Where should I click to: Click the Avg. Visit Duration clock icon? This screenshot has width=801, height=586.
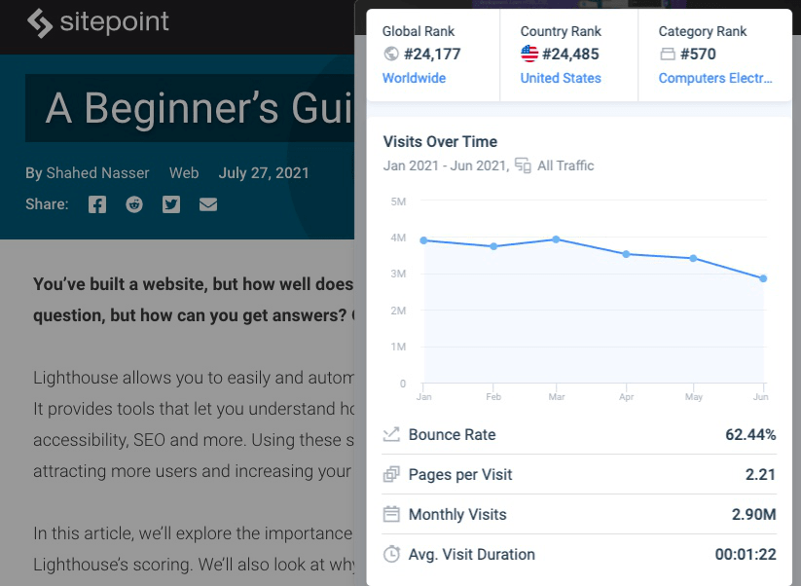(391, 555)
